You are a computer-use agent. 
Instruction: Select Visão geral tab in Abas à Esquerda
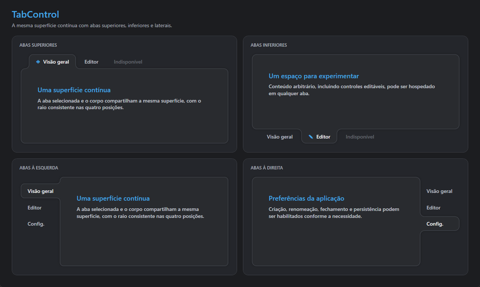(40, 191)
